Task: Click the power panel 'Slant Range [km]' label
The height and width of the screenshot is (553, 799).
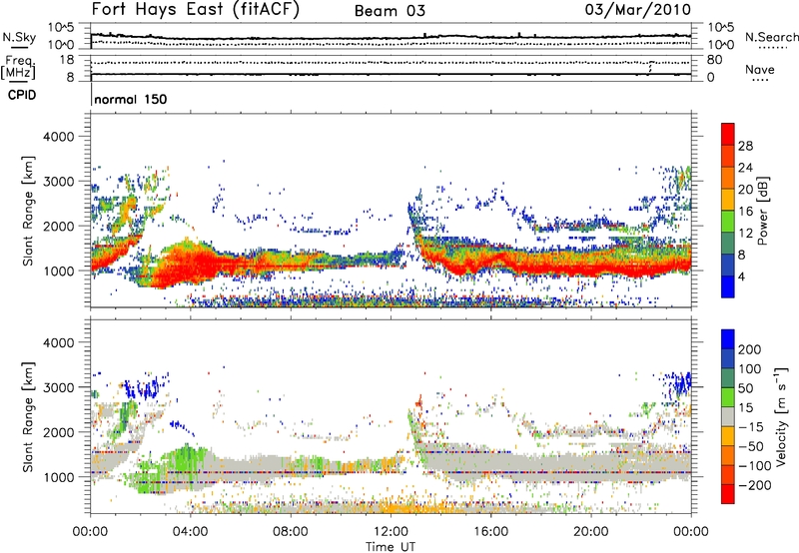Action: point(28,211)
